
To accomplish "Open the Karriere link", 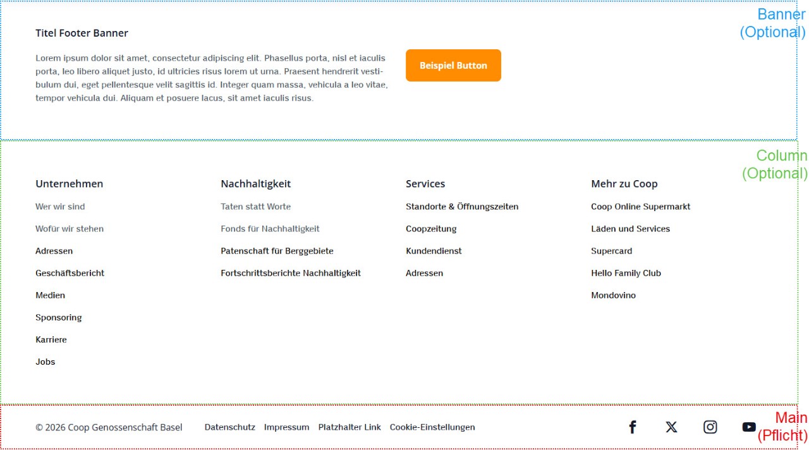I will click(51, 339).
